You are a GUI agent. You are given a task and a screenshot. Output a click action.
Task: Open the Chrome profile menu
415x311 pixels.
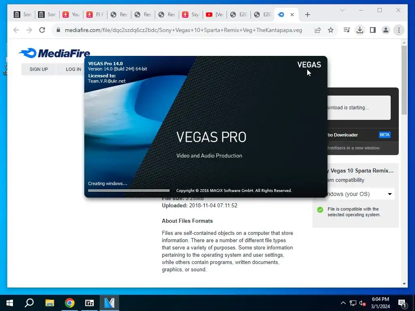tap(386, 30)
